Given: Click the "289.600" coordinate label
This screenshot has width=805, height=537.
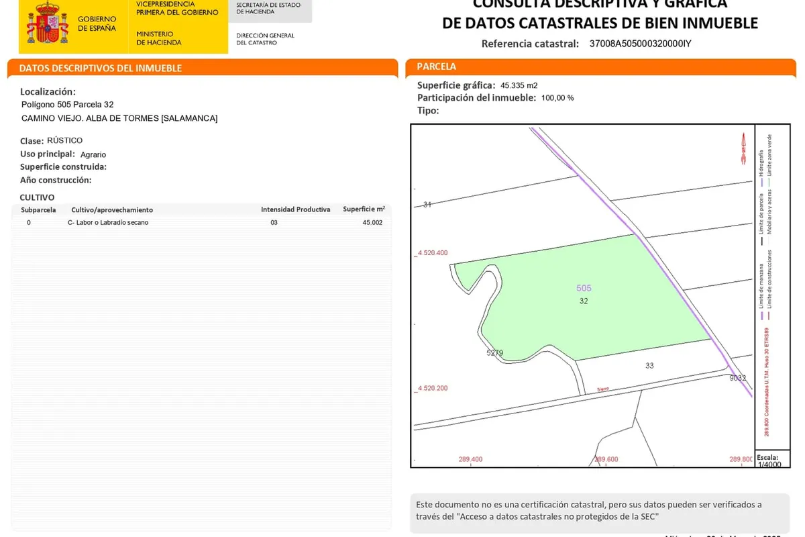Looking at the screenshot, I should point(606,460).
